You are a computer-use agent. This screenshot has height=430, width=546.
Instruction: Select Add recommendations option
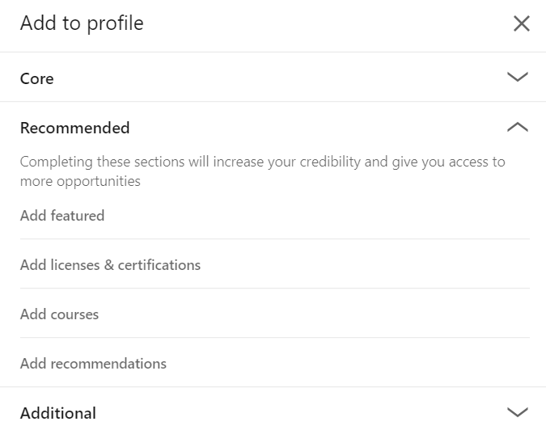tap(93, 364)
